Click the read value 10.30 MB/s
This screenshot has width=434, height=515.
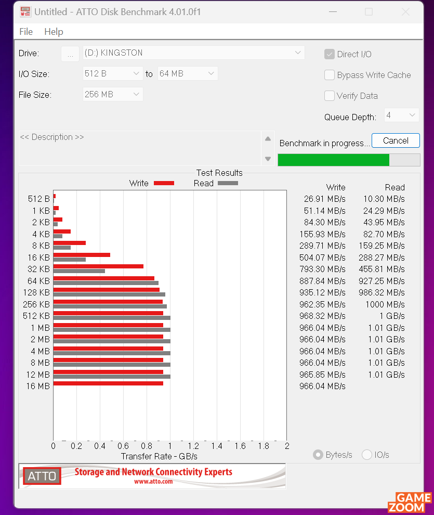click(x=384, y=199)
